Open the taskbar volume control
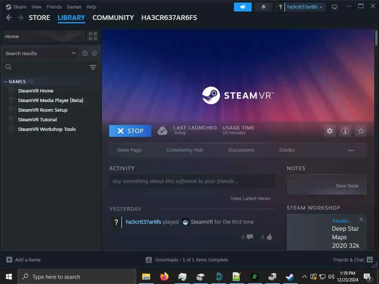Screen dimensions: 379x284 (x=331, y=277)
